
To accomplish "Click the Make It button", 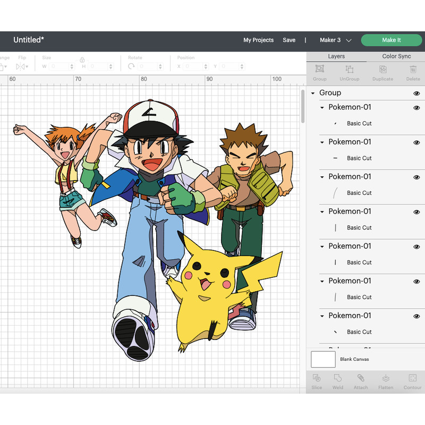I will pyautogui.click(x=392, y=40).
